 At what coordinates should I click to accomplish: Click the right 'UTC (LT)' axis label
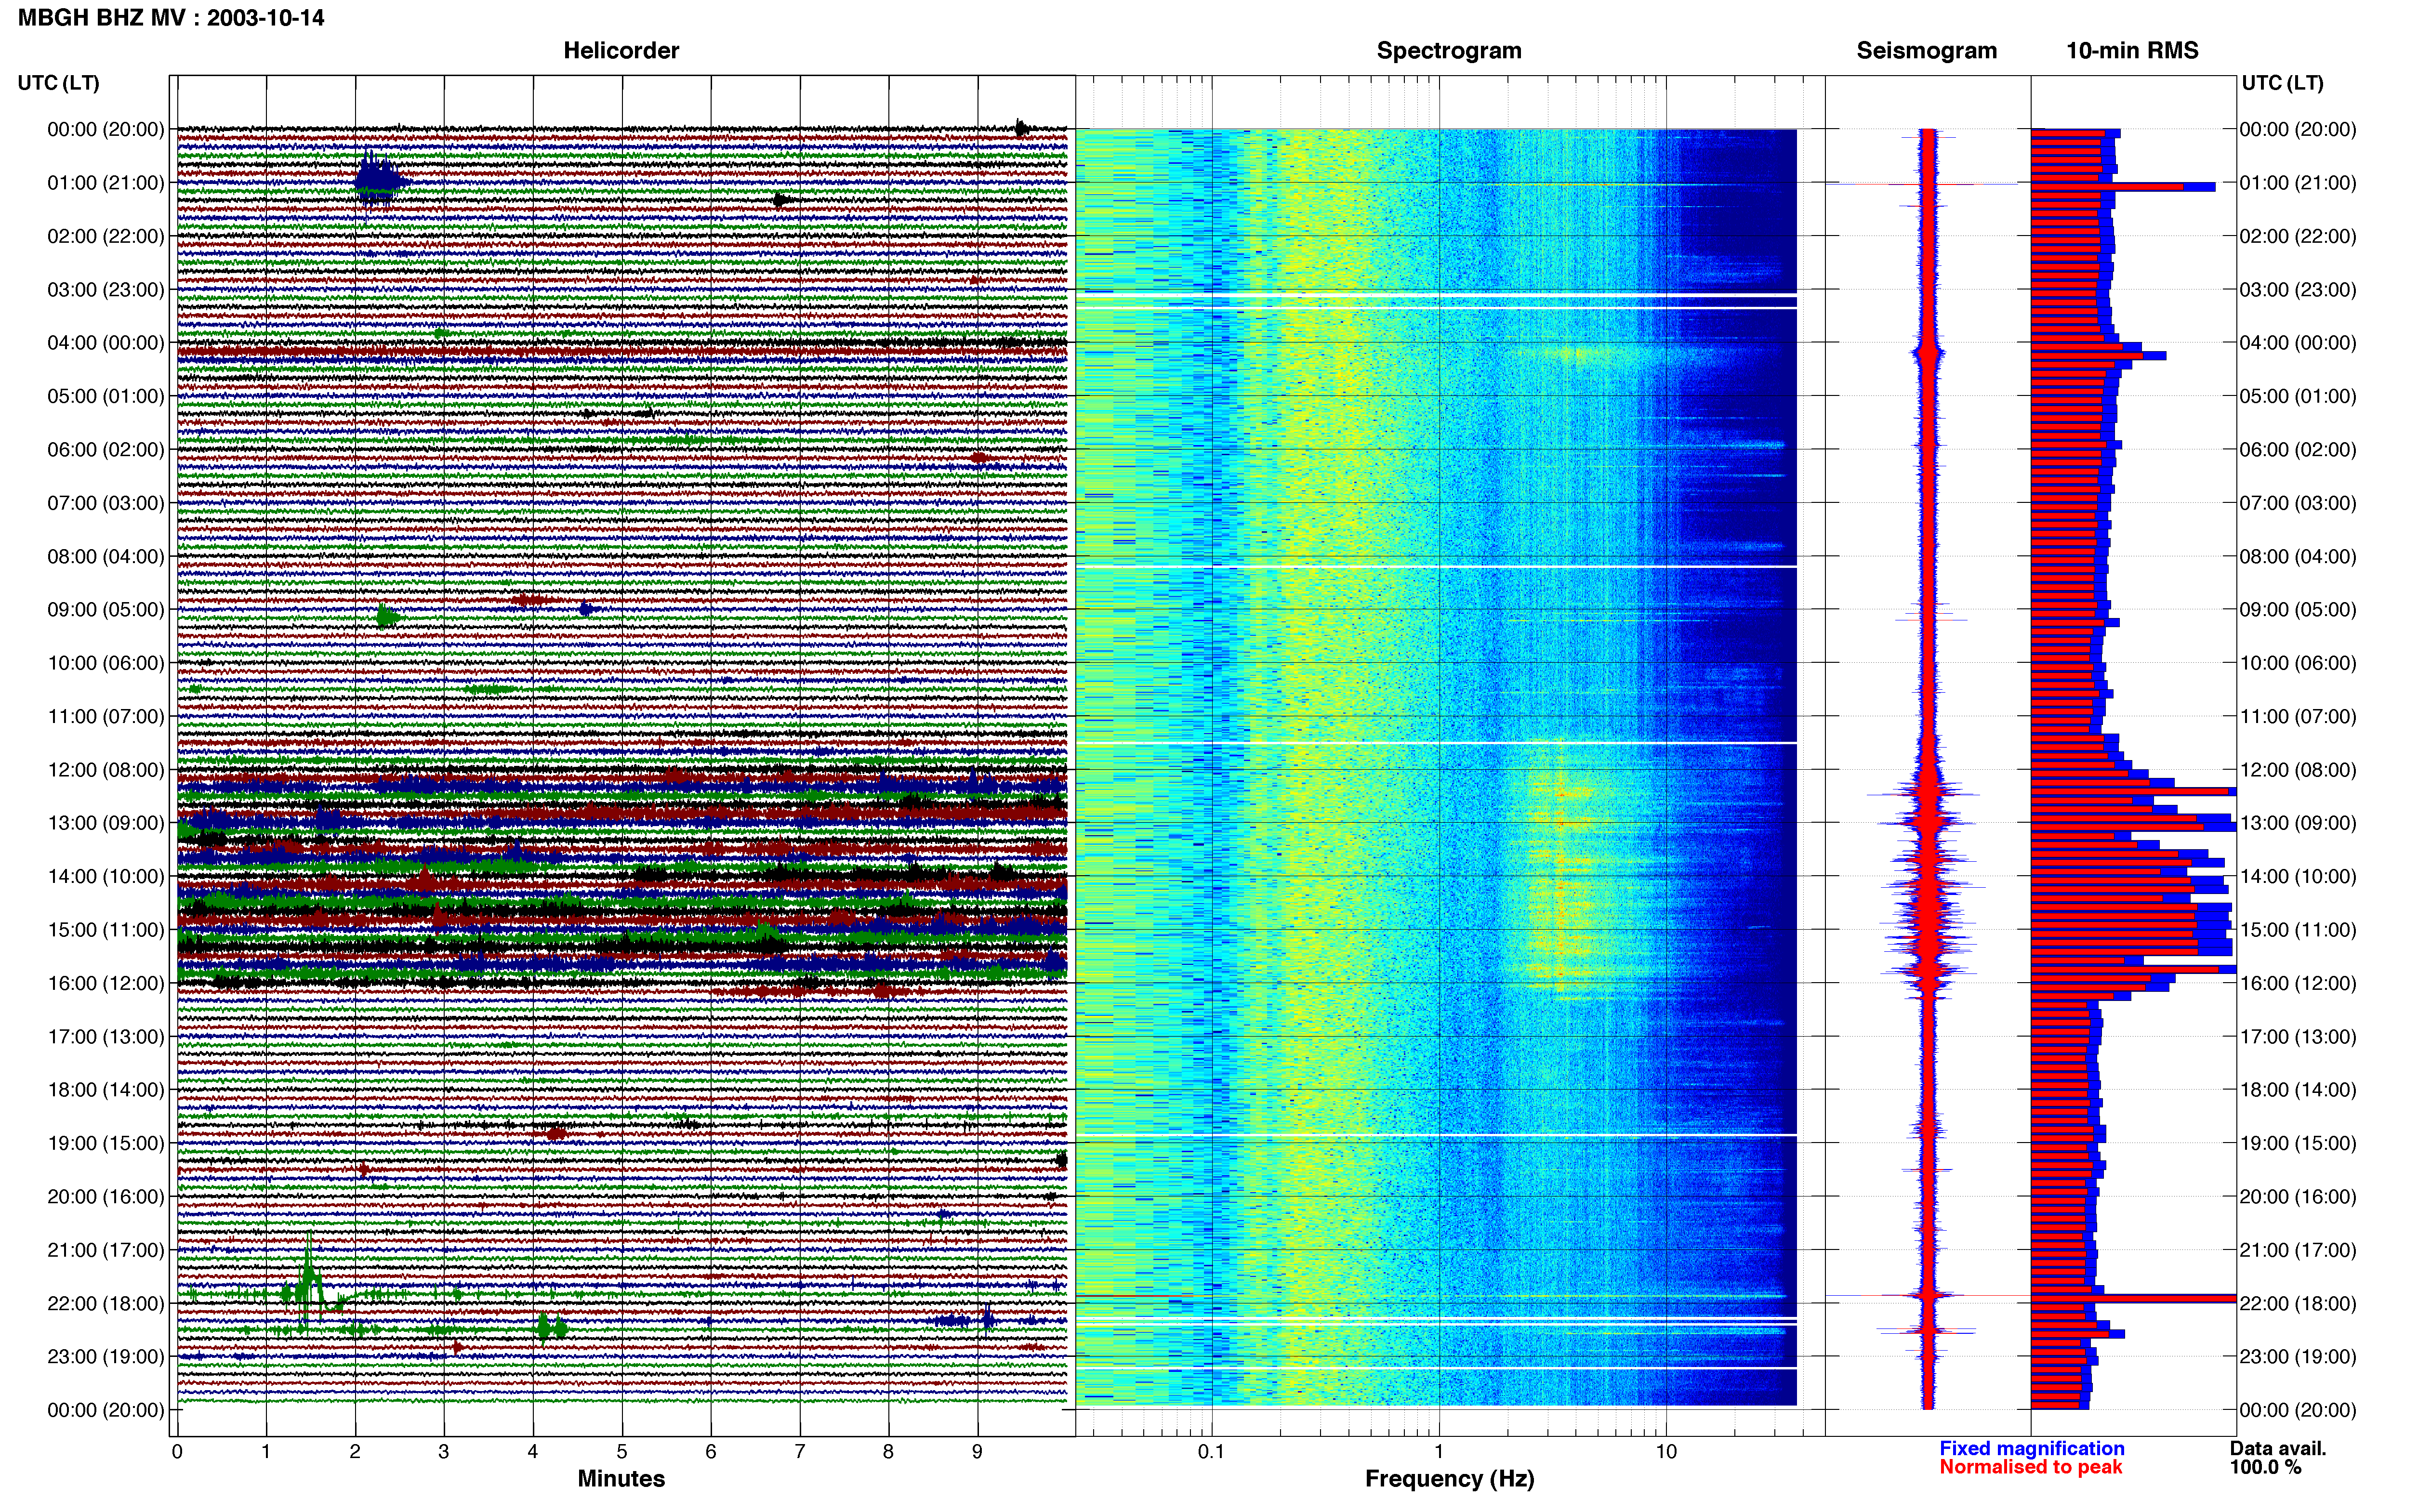(2282, 83)
